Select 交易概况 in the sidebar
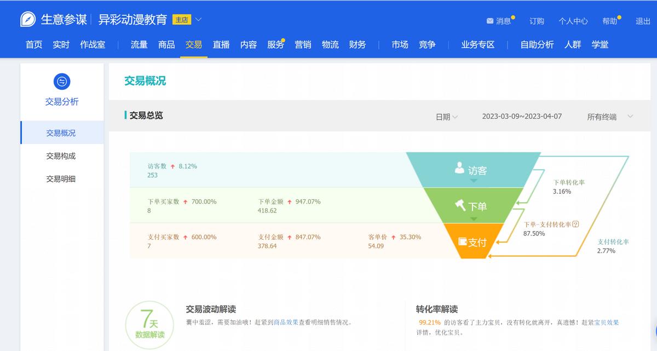Screen dimensions: 657x351 [x=62, y=133]
